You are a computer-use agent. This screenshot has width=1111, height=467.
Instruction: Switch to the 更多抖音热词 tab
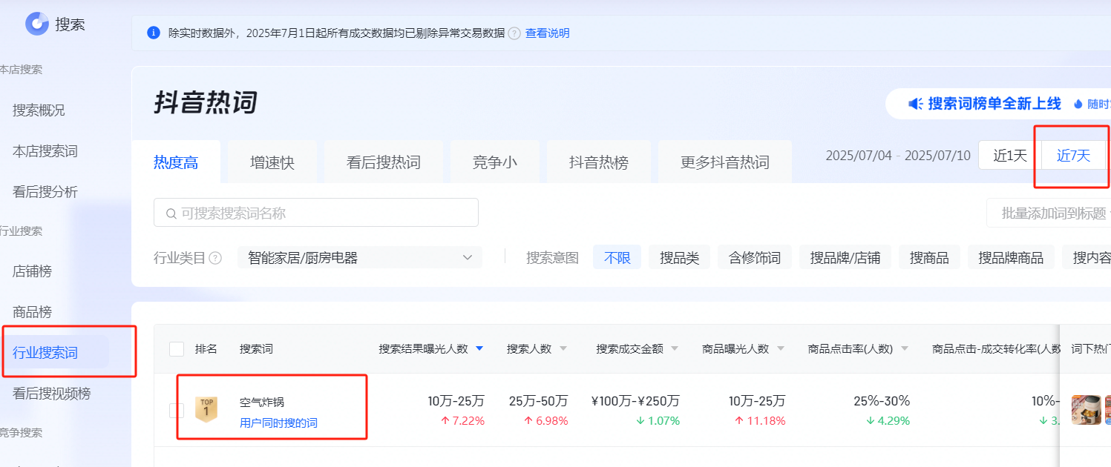click(725, 162)
